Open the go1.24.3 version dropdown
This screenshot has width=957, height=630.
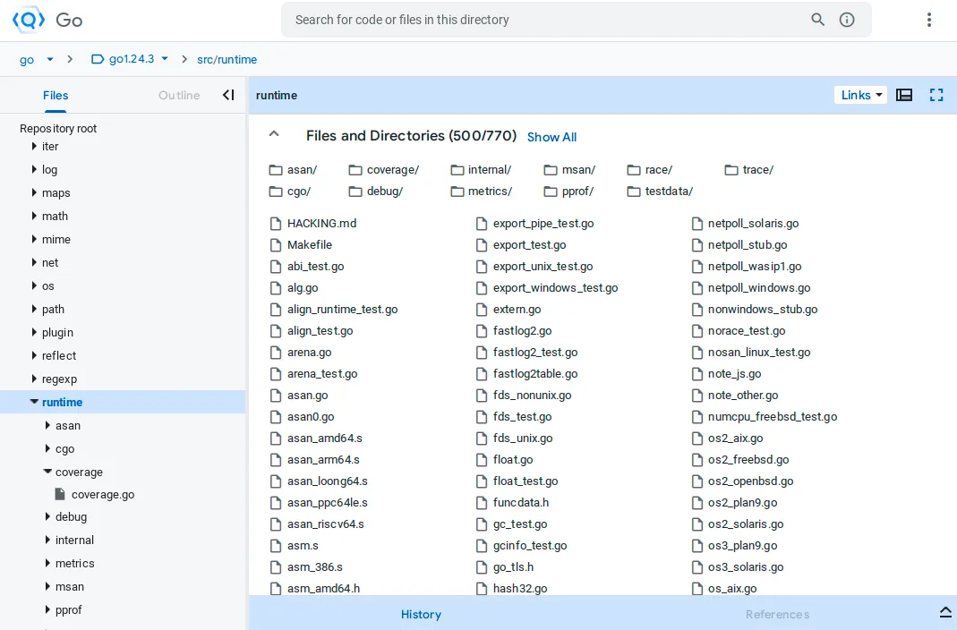[x=164, y=59]
